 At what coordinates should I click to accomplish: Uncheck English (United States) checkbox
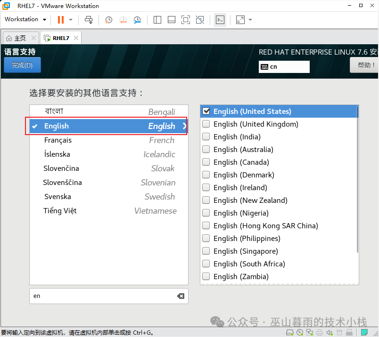pos(206,111)
